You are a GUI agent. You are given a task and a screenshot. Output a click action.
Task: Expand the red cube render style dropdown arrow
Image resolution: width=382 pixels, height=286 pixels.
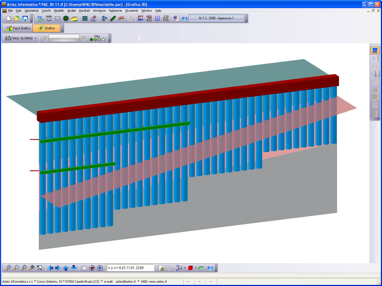(195, 268)
